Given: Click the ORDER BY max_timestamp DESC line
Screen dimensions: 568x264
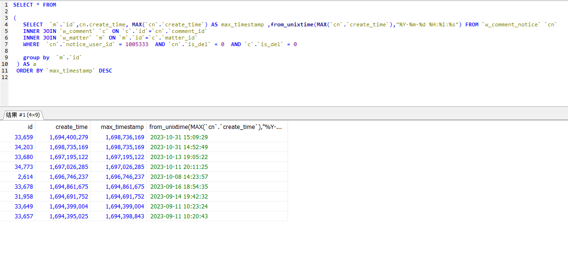Looking at the screenshot, I should click(x=64, y=71).
